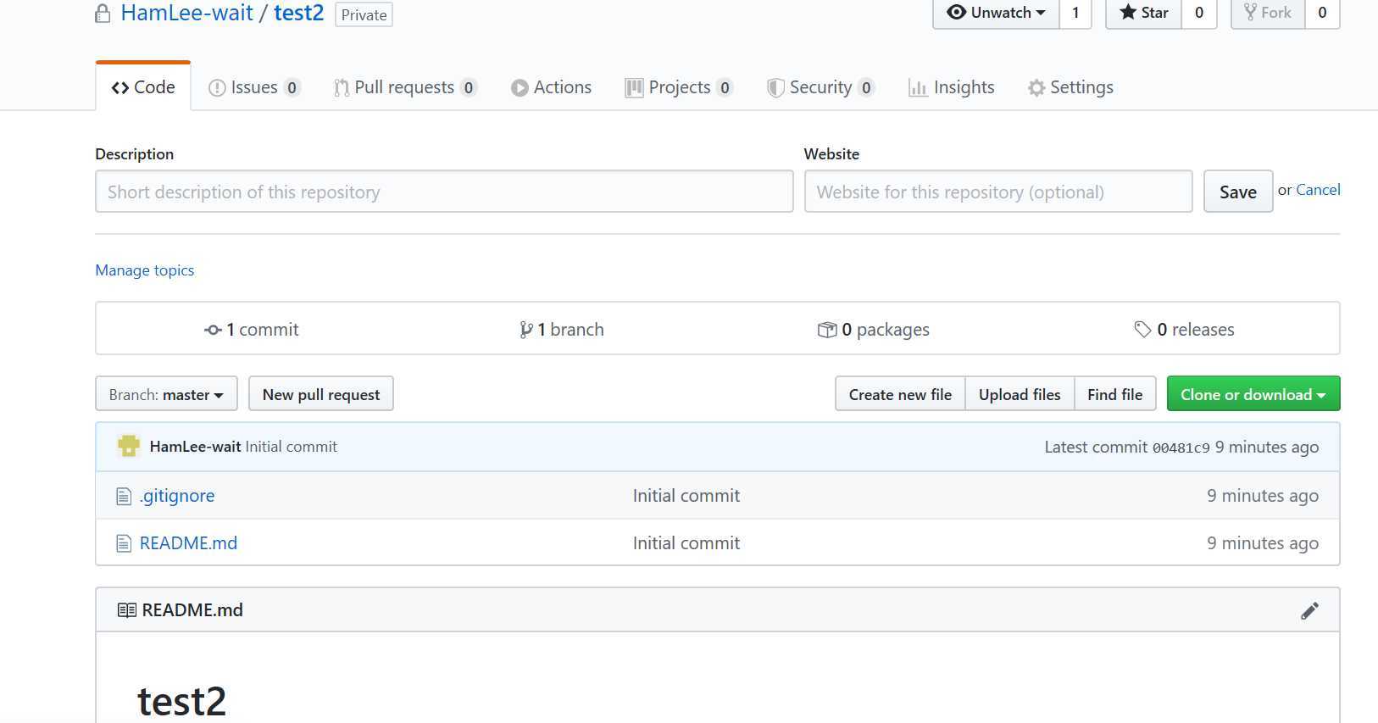Click the Insights graph icon
Screen dimensions: 1378x723
point(918,88)
